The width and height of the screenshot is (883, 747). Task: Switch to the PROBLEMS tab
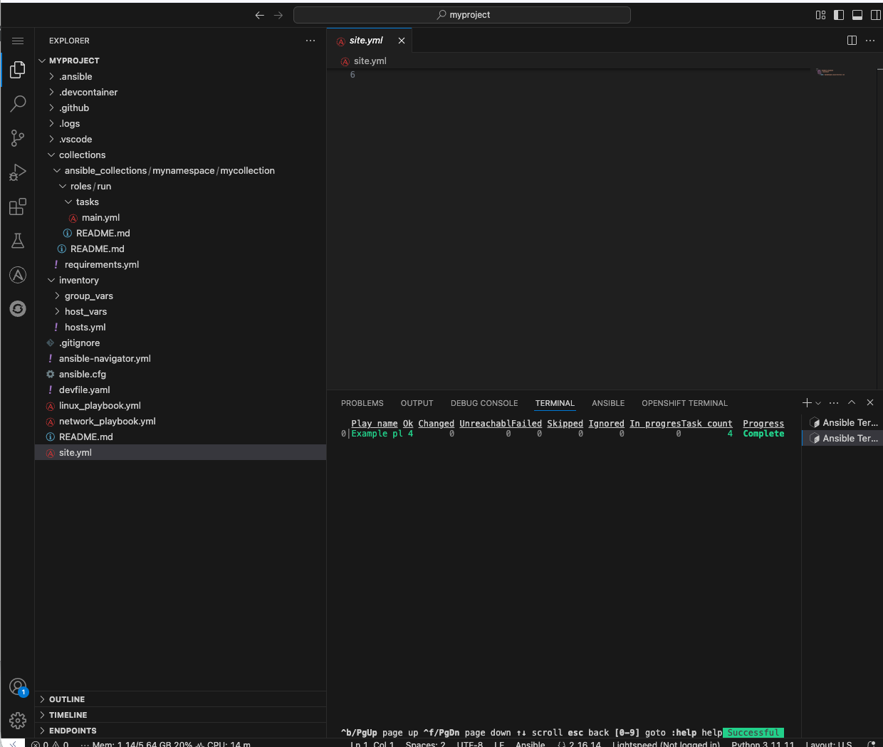[x=362, y=403]
